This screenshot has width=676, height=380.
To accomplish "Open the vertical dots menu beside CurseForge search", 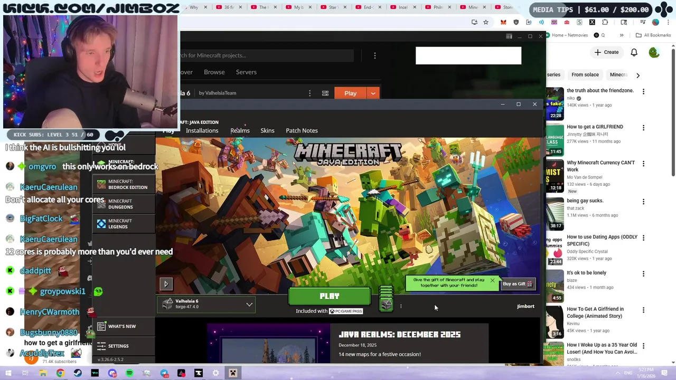I will [375, 55].
